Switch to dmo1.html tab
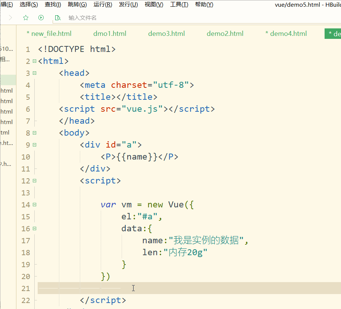 point(110,34)
